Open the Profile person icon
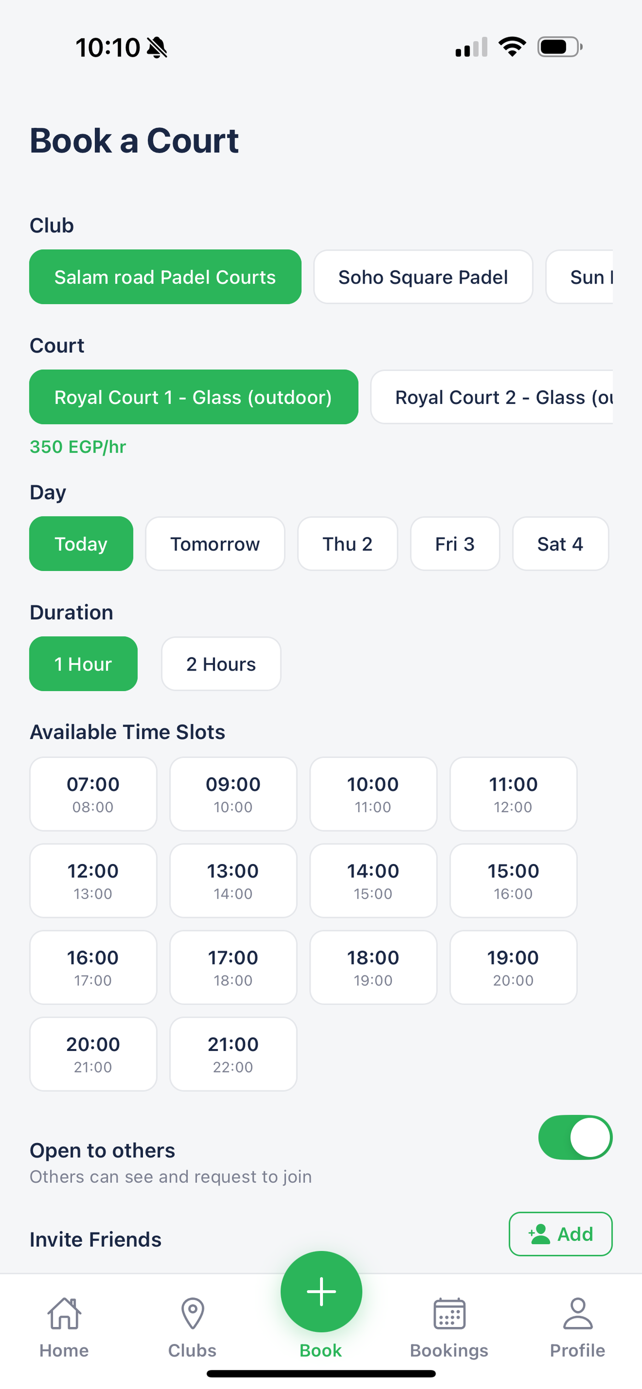 click(x=577, y=1313)
